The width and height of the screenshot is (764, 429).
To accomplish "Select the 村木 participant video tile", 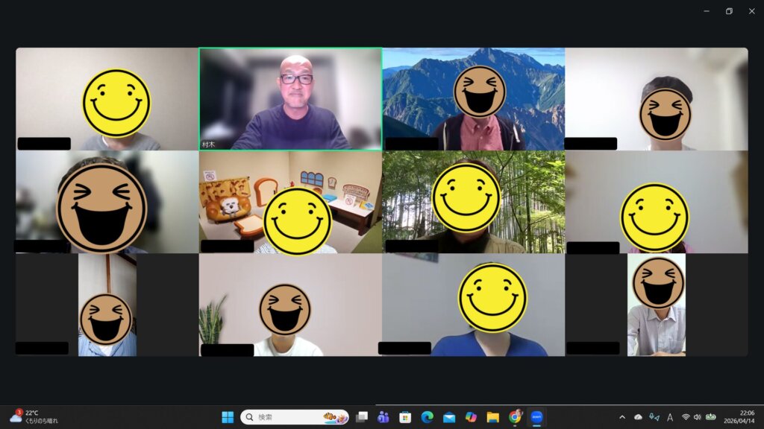I will (x=290, y=99).
